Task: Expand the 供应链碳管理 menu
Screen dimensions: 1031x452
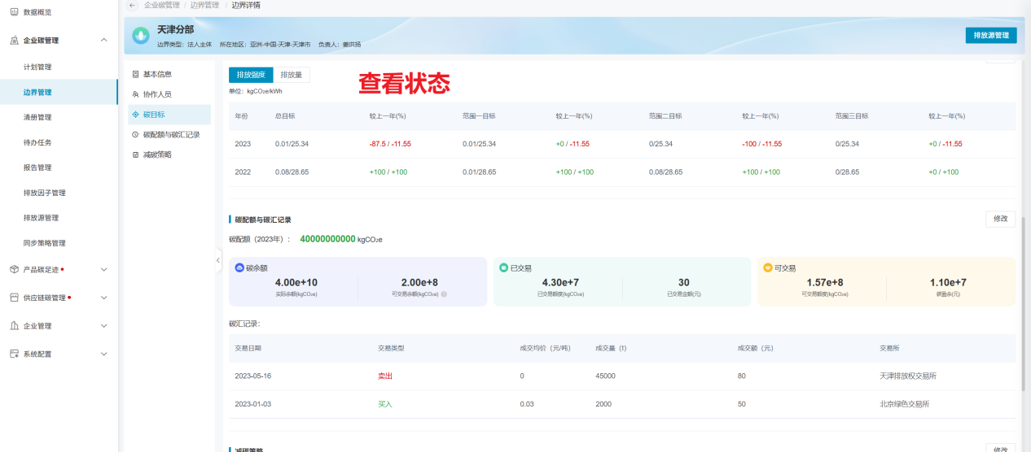Action: pyautogui.click(x=103, y=298)
